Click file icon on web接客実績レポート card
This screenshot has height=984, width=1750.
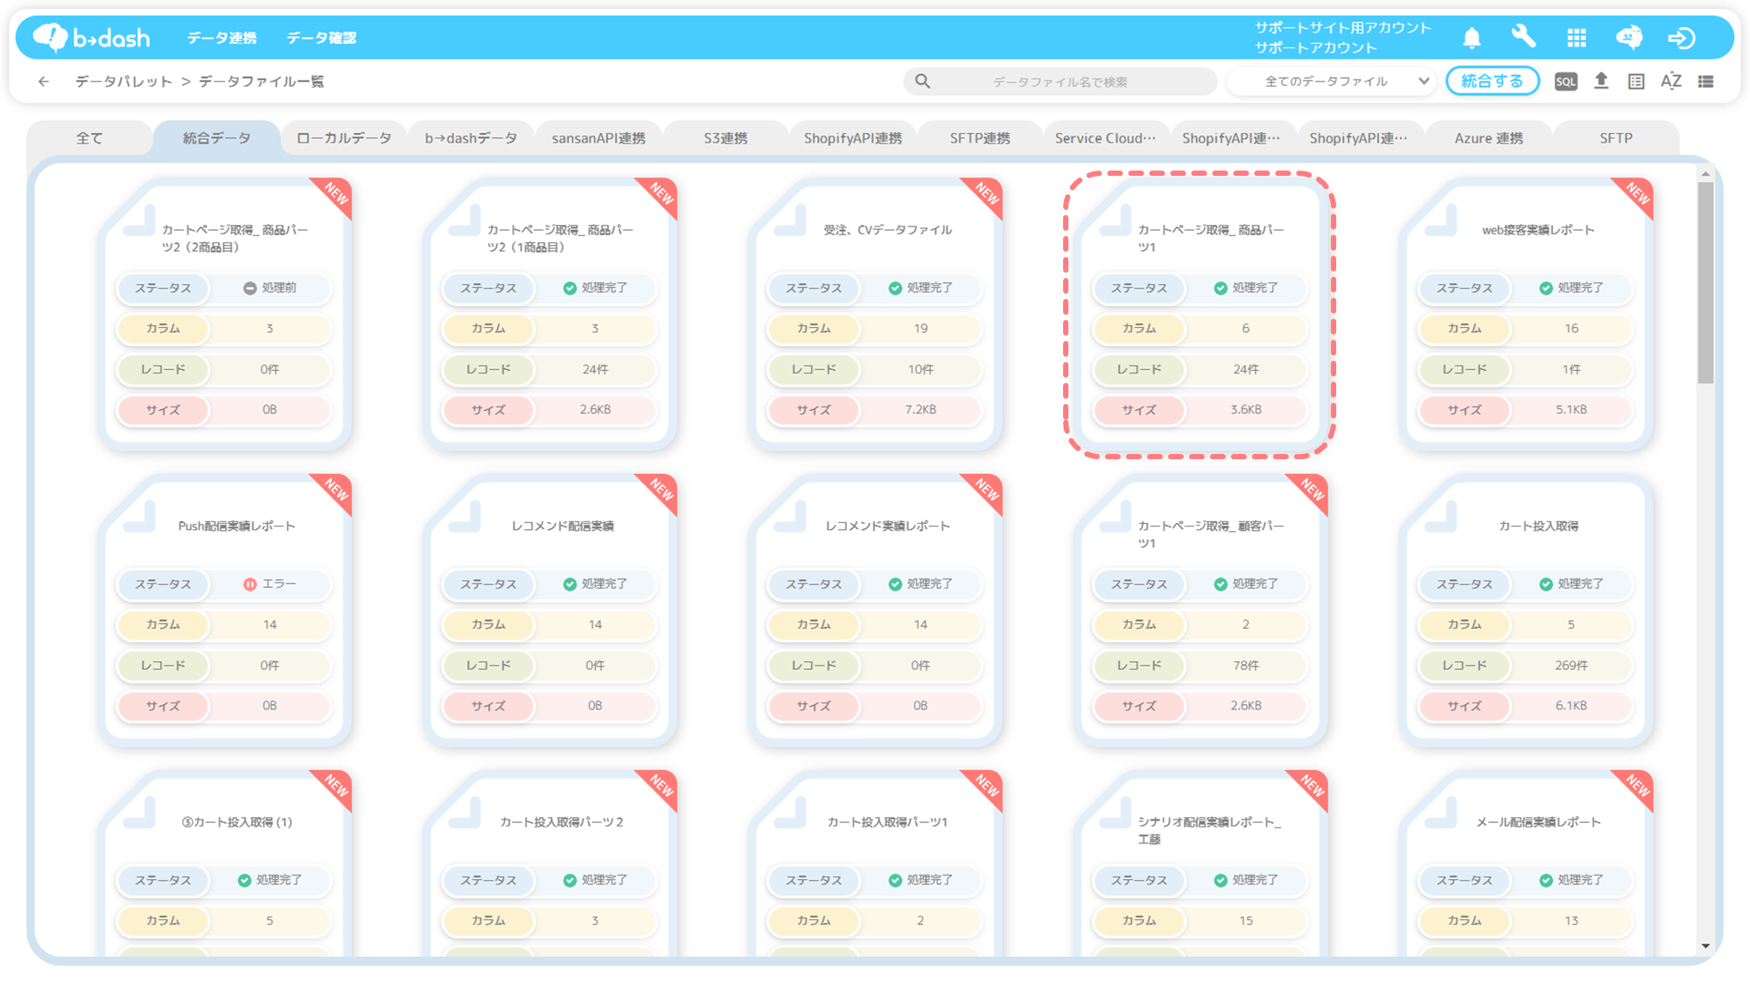point(1441,220)
